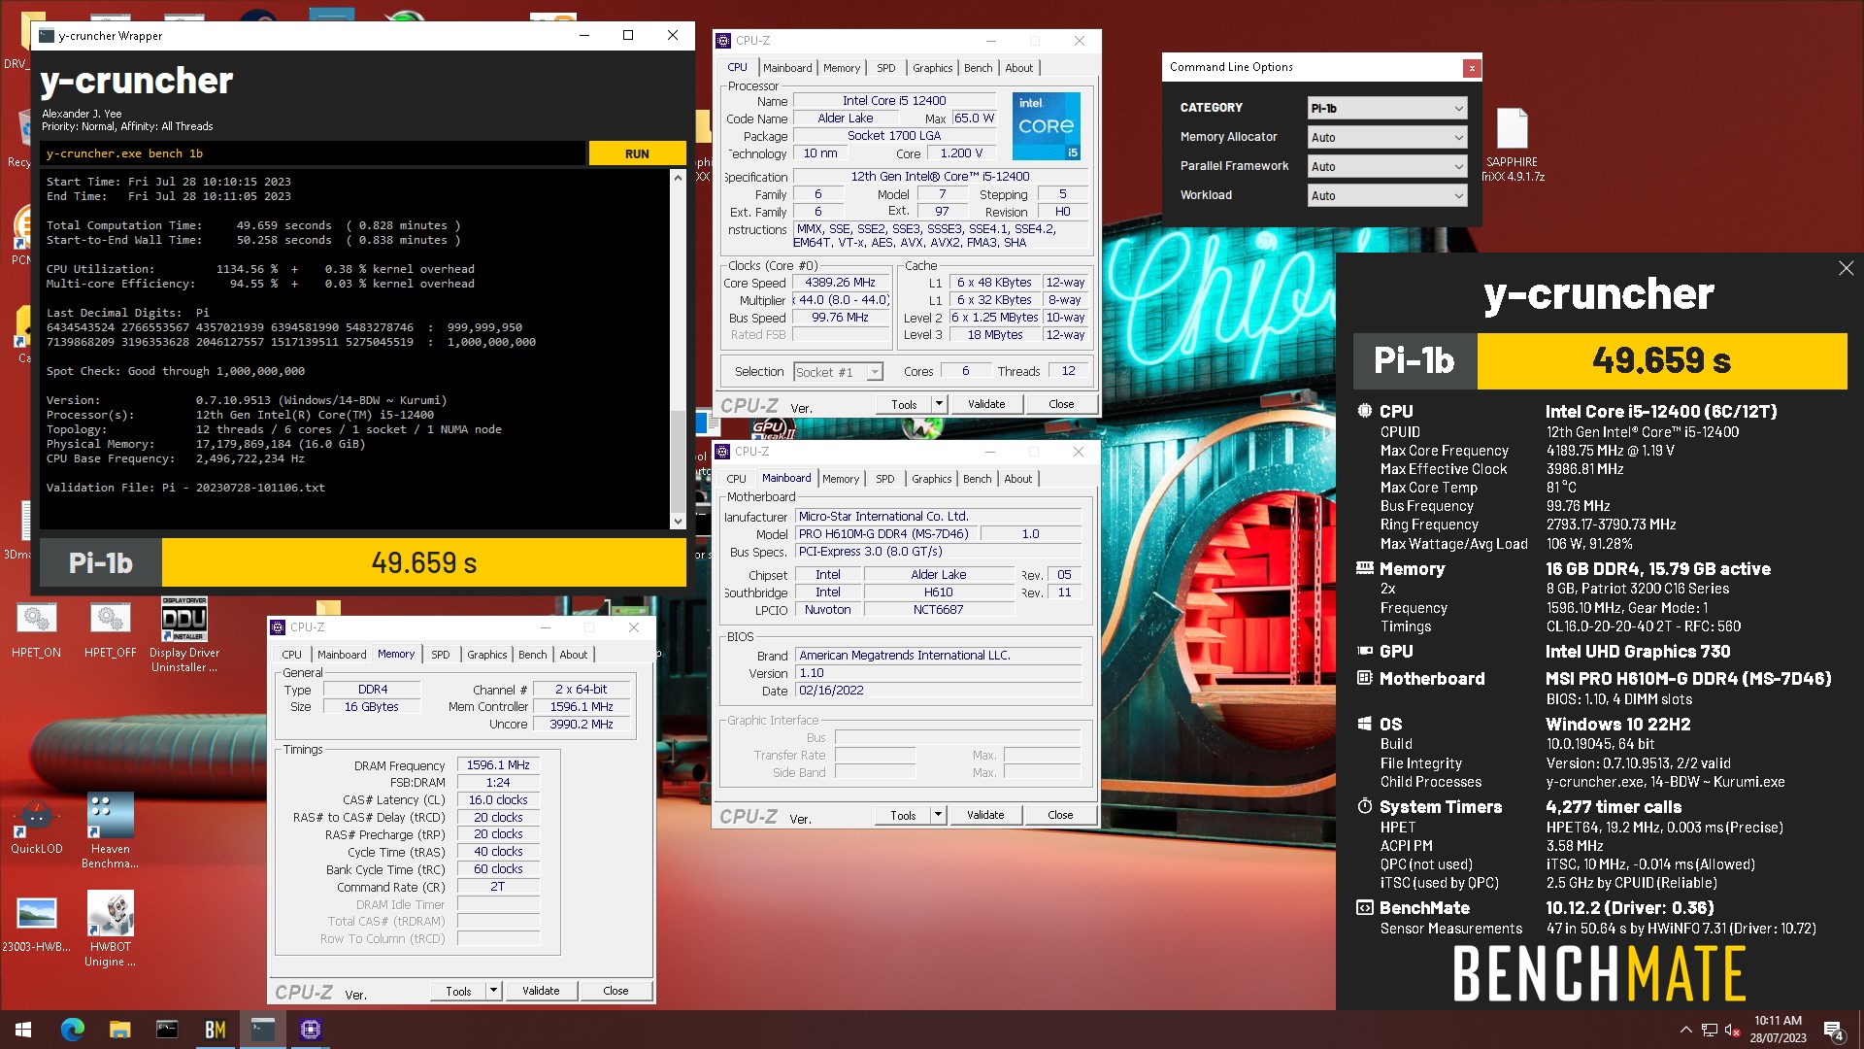Screen dimensions: 1864x1049
Task: Select SPD tab in Mainboard CPU-Z window
Action: [x=884, y=479]
